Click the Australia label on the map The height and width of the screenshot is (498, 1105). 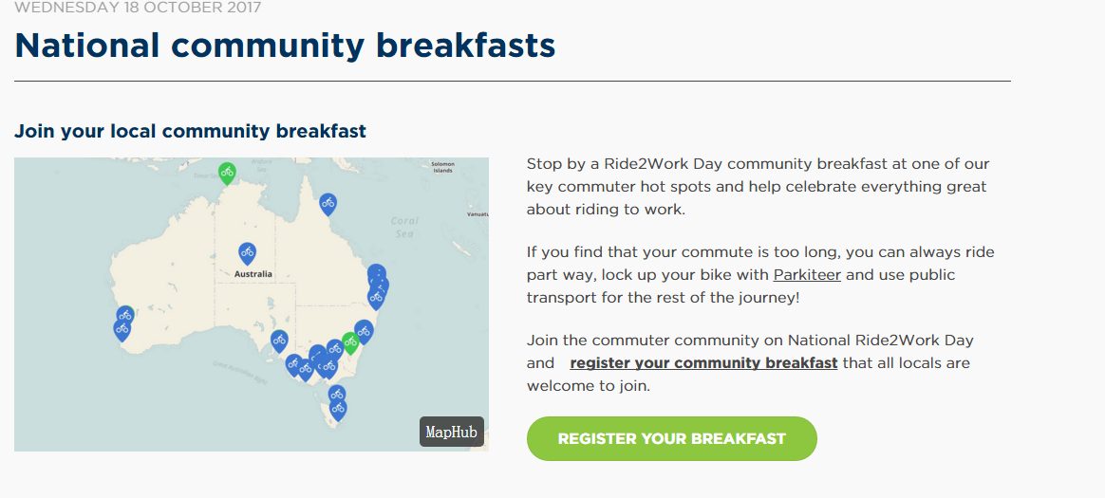coord(253,274)
